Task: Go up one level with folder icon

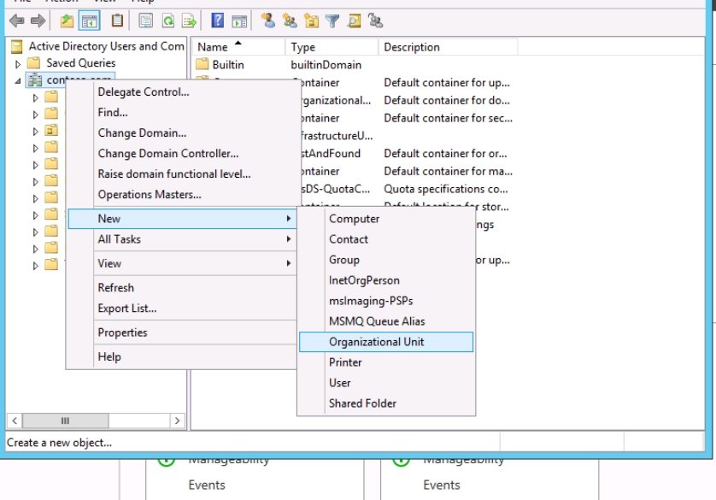Action: tap(67, 21)
